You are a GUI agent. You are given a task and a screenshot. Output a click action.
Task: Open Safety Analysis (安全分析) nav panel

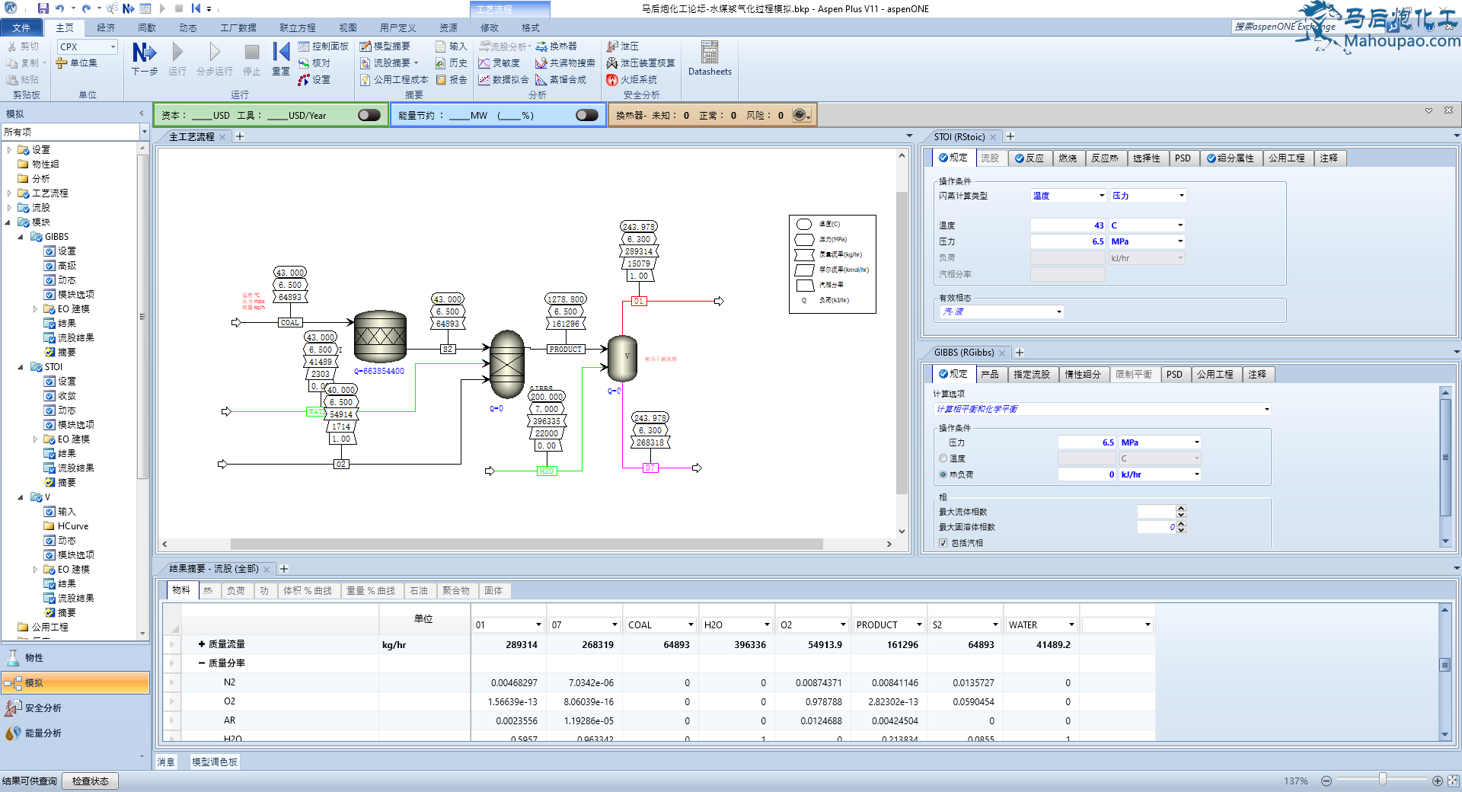pyautogui.click(x=75, y=707)
